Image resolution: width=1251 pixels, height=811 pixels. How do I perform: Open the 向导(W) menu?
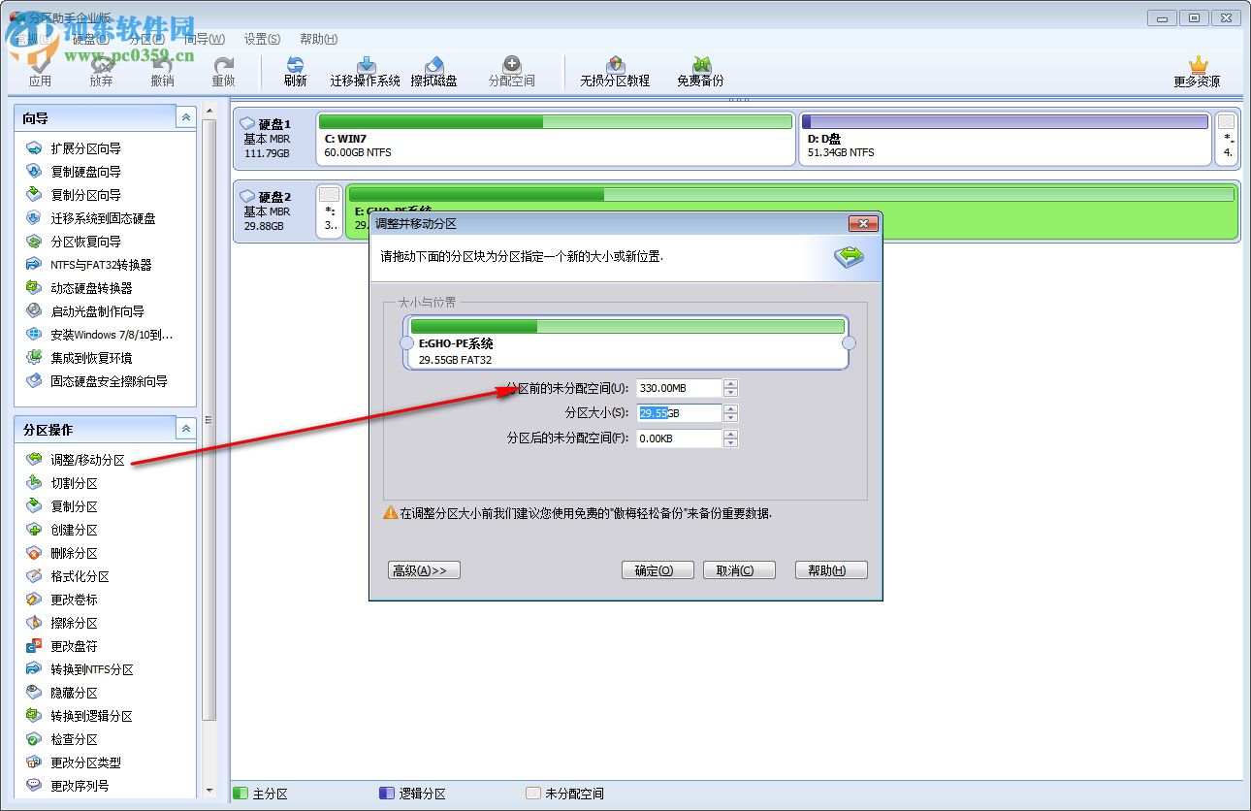pos(204,39)
